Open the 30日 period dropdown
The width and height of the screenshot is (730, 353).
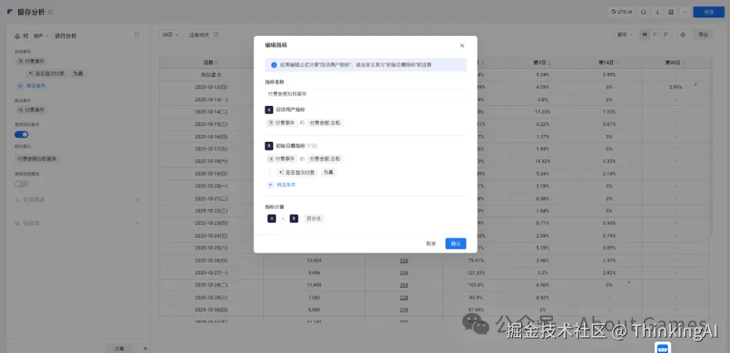[x=170, y=35]
